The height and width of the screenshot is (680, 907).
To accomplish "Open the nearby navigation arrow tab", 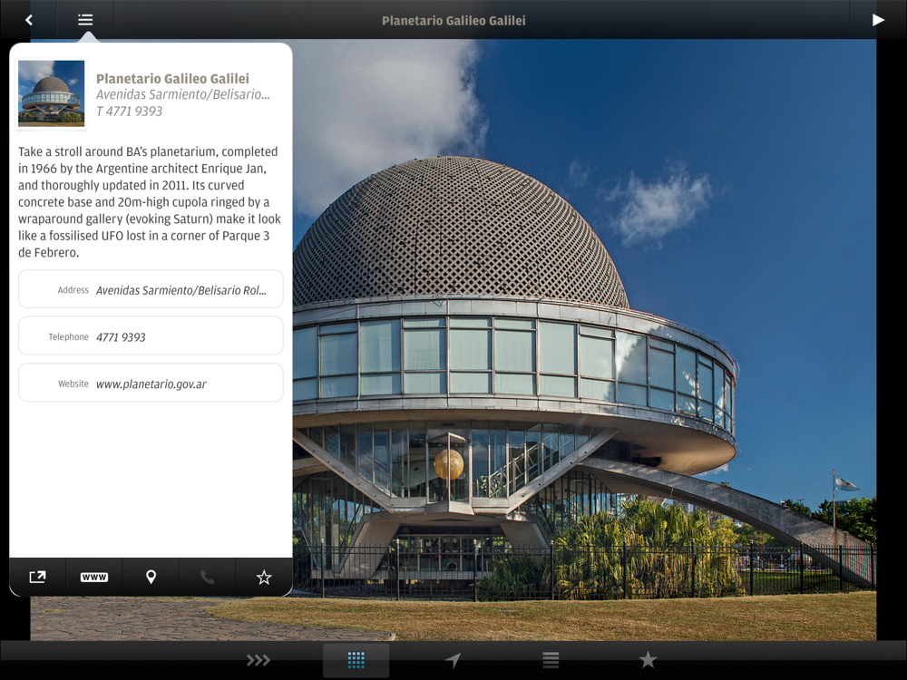I will (x=453, y=660).
